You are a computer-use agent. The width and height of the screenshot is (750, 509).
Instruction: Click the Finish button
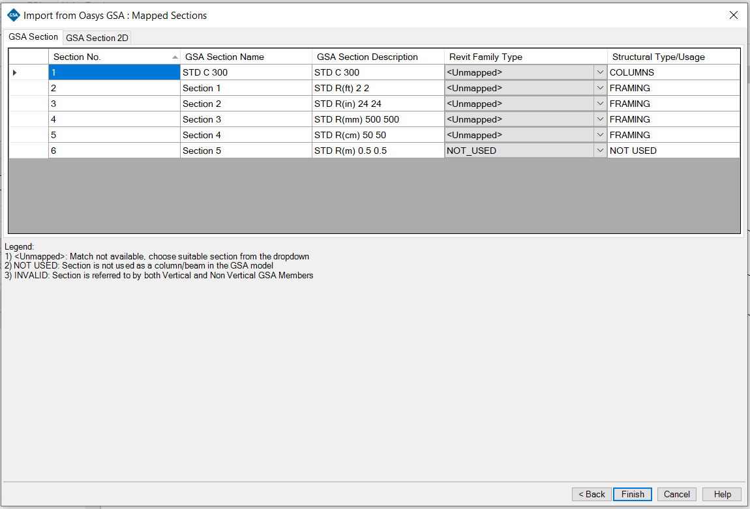[x=632, y=494]
